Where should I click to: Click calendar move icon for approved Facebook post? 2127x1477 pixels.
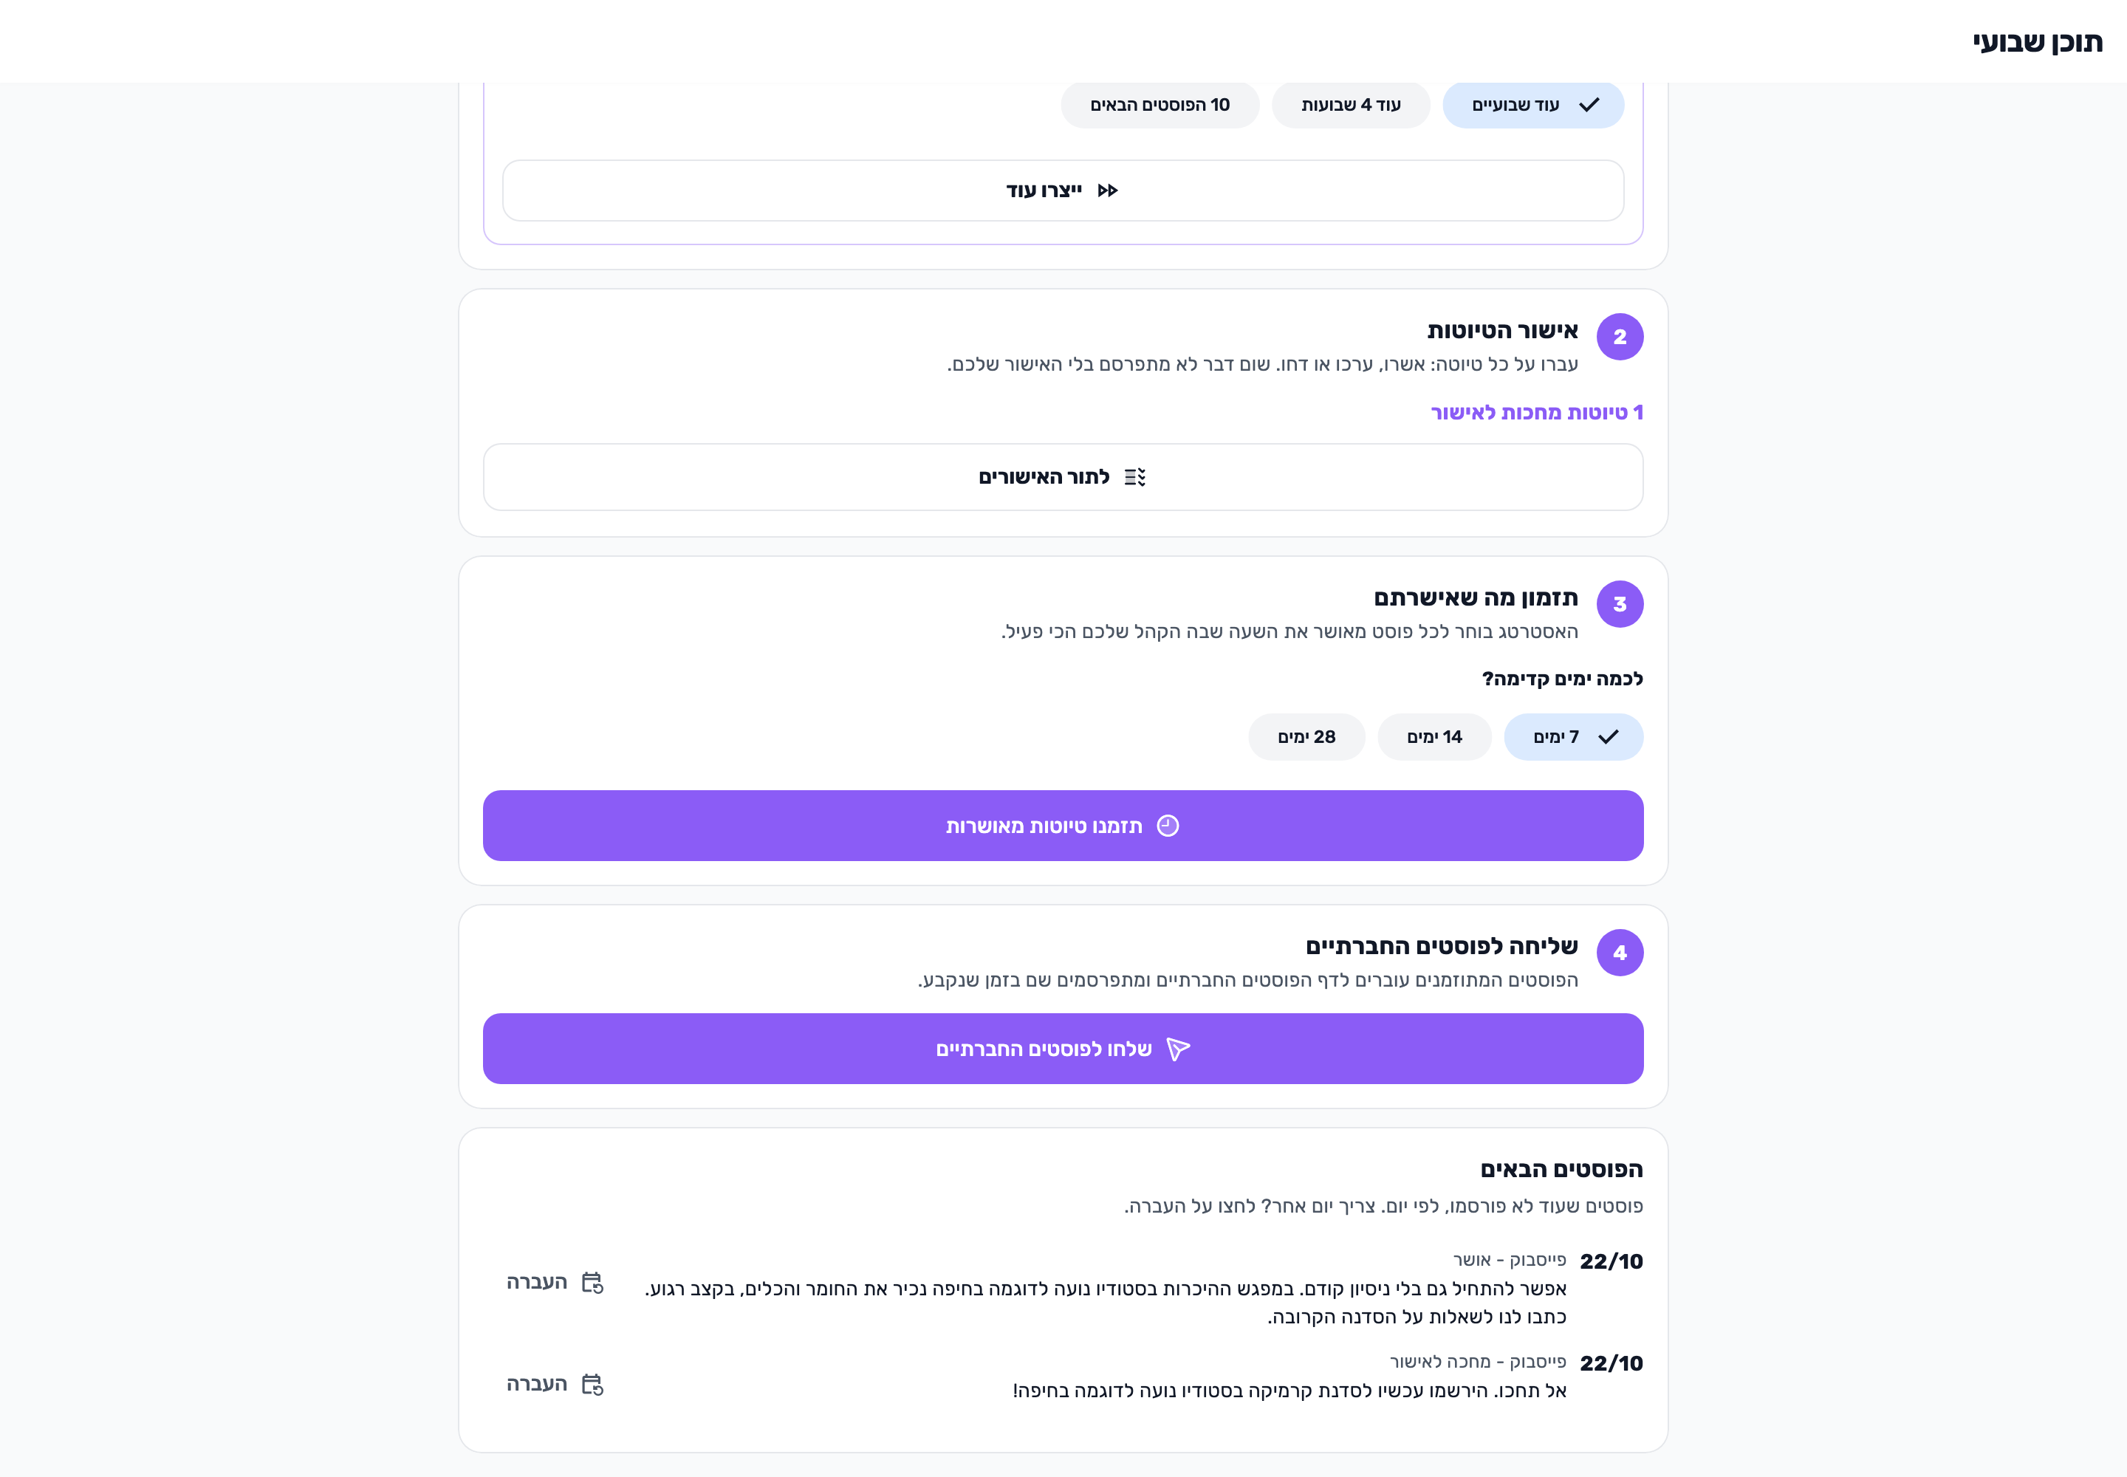(x=592, y=1282)
